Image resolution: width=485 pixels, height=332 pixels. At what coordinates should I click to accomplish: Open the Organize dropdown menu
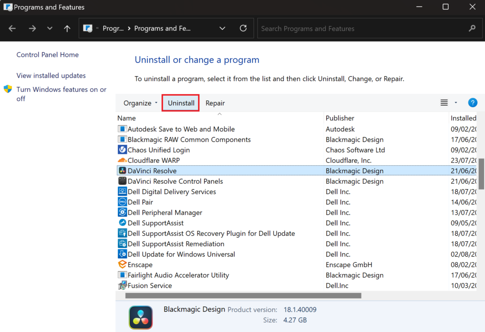coord(140,103)
